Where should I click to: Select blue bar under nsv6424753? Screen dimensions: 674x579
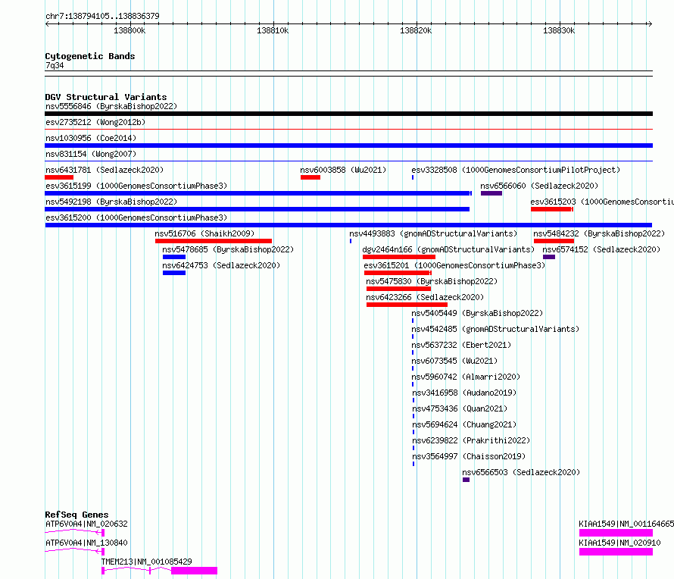click(174, 273)
